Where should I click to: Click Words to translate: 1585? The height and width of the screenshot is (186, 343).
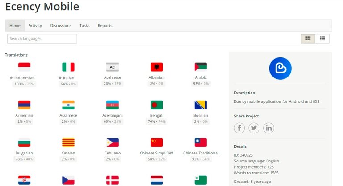coord(256,173)
